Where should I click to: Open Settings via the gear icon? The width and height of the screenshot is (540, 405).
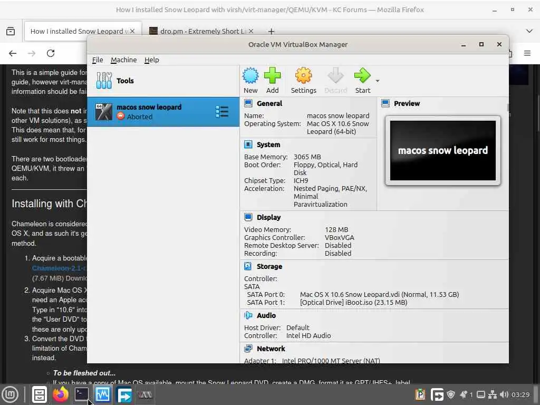(x=303, y=76)
